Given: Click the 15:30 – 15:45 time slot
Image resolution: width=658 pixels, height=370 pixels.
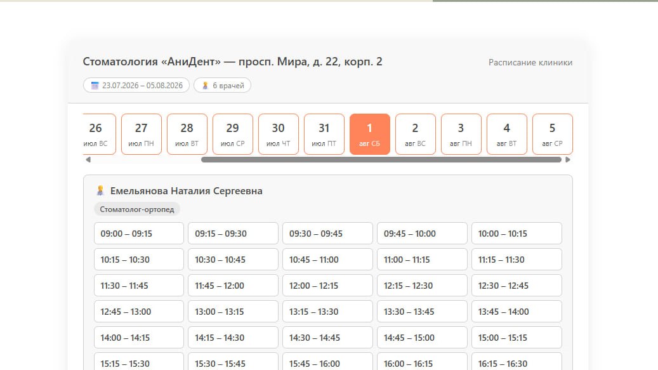Looking at the screenshot, I should (234, 362).
